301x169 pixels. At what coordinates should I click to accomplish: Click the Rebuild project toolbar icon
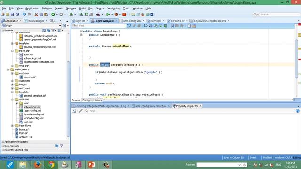86,15
